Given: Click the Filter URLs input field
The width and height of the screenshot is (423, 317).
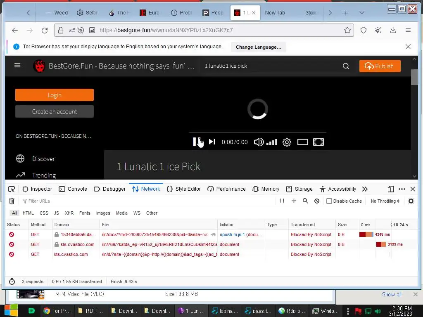Looking at the screenshot, I should 148,201.
